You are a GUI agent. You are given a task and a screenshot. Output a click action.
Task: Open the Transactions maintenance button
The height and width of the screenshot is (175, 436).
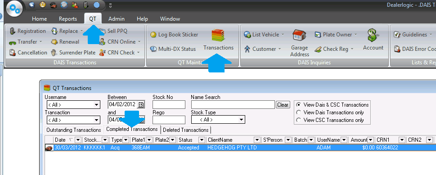click(218, 40)
